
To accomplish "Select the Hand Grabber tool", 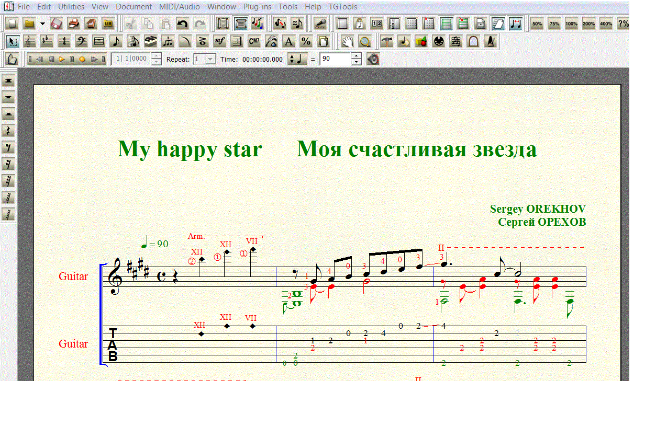I will (x=348, y=41).
